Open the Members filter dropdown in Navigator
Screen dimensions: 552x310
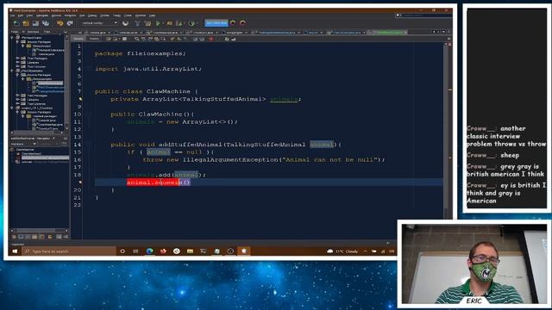pyautogui.click(x=23, y=144)
